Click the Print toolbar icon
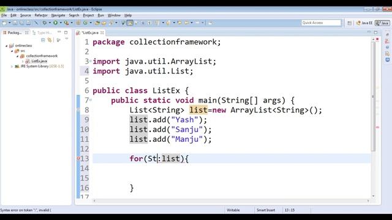This screenshot has width=392, height=220. 29,23
